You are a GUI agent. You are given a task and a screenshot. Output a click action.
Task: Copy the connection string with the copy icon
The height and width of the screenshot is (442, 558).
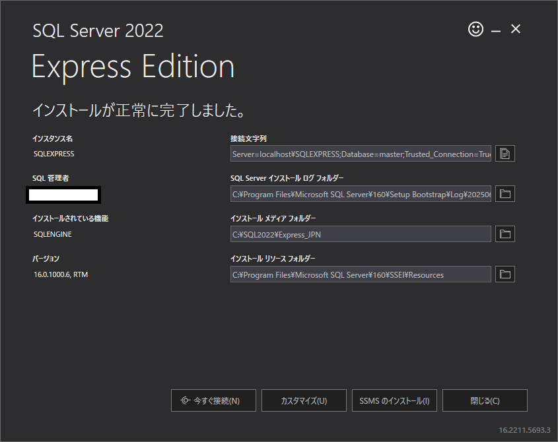tap(505, 154)
